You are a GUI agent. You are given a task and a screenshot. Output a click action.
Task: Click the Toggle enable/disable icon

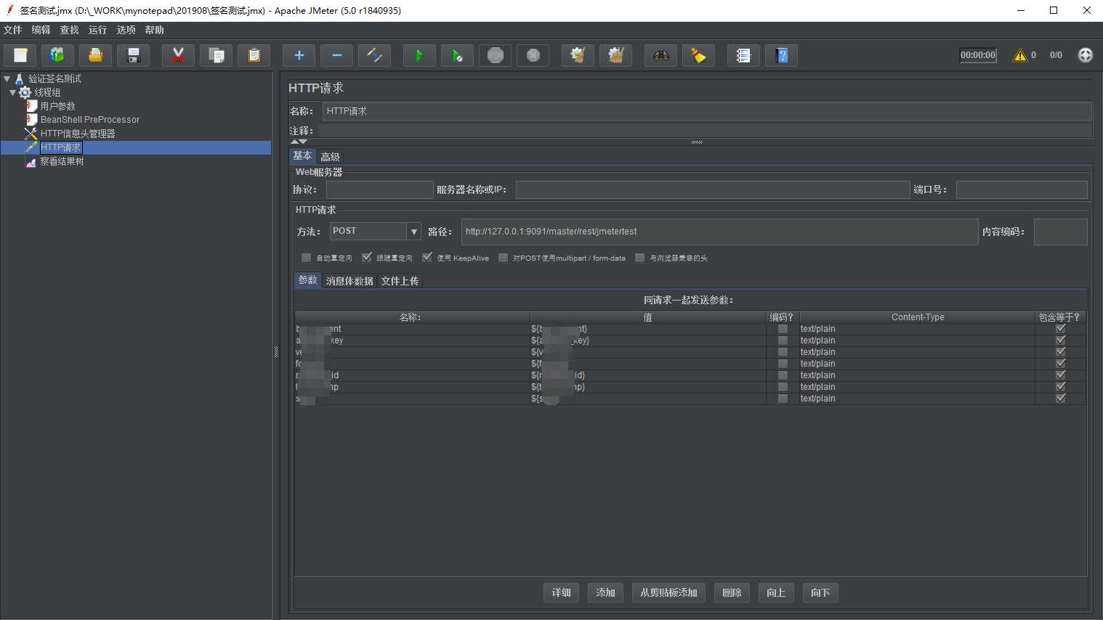click(374, 55)
